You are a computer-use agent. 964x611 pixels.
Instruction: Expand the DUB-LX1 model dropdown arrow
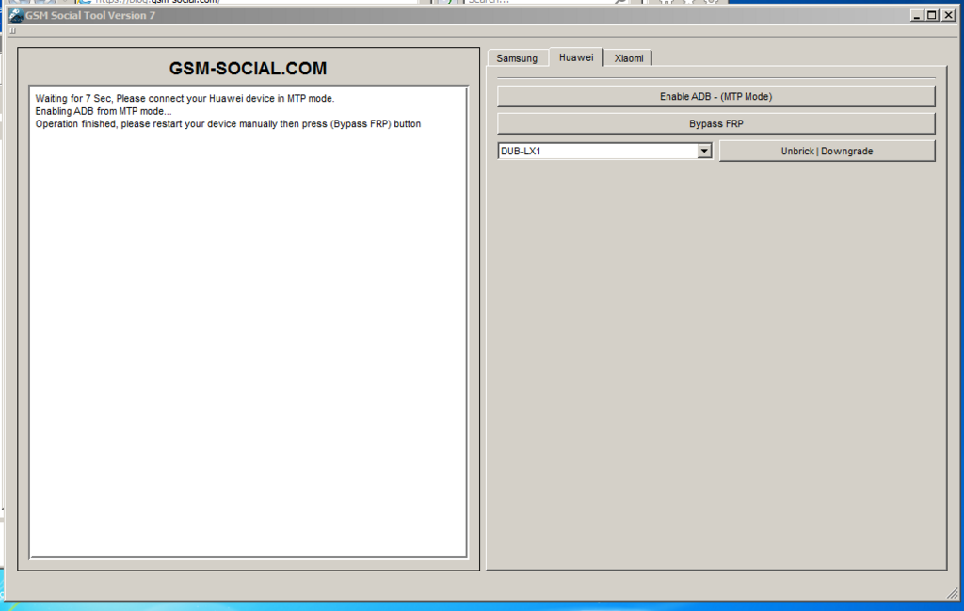click(x=704, y=152)
